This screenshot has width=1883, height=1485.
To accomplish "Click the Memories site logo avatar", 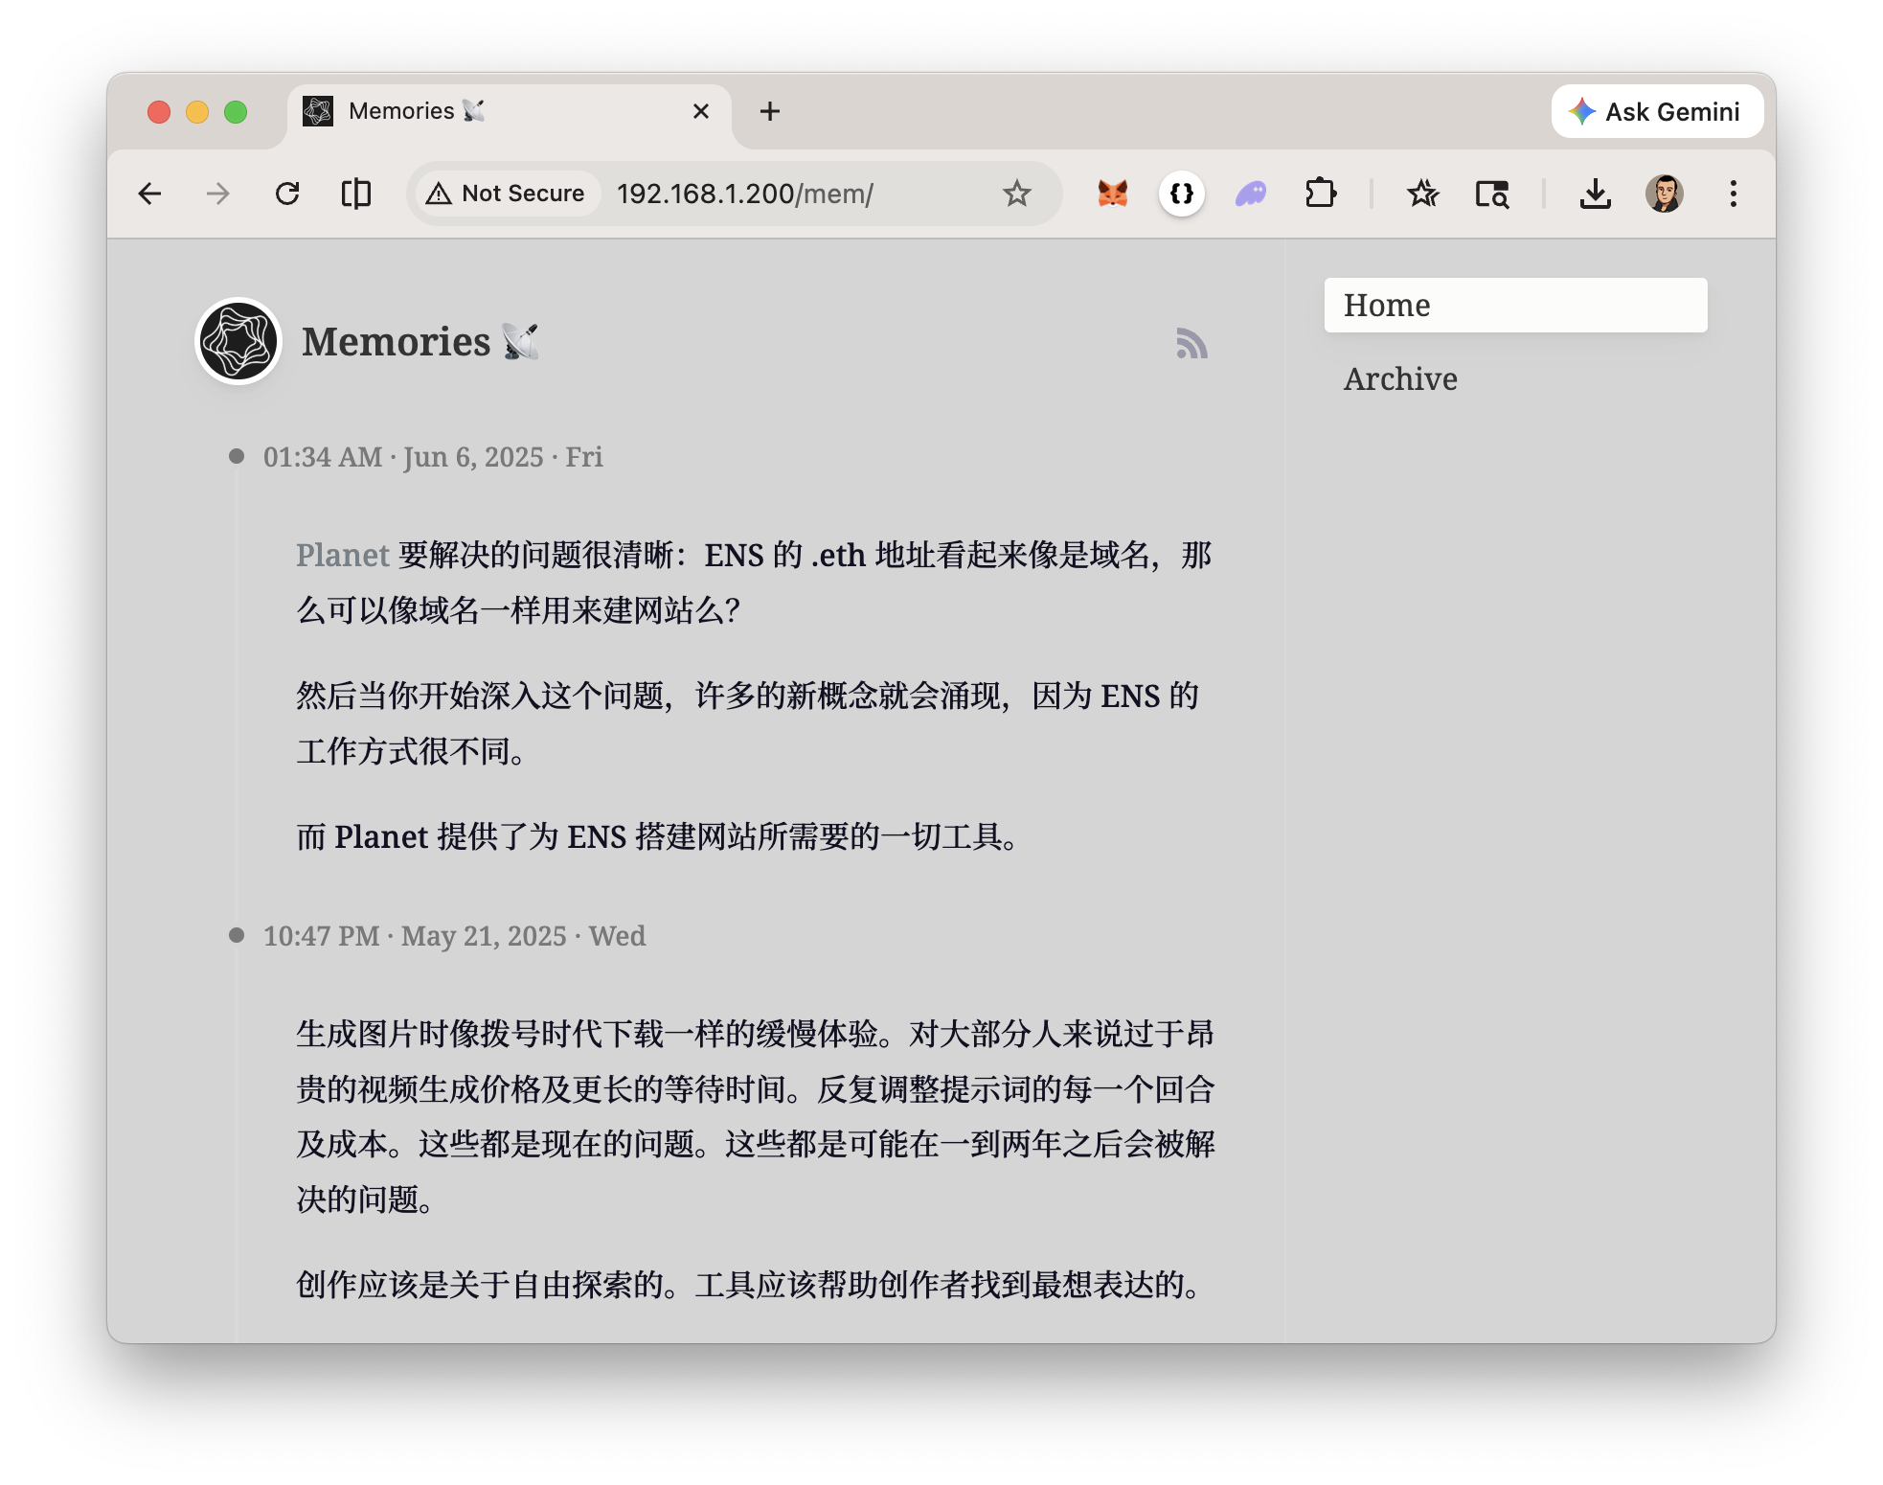I will pyautogui.click(x=238, y=340).
